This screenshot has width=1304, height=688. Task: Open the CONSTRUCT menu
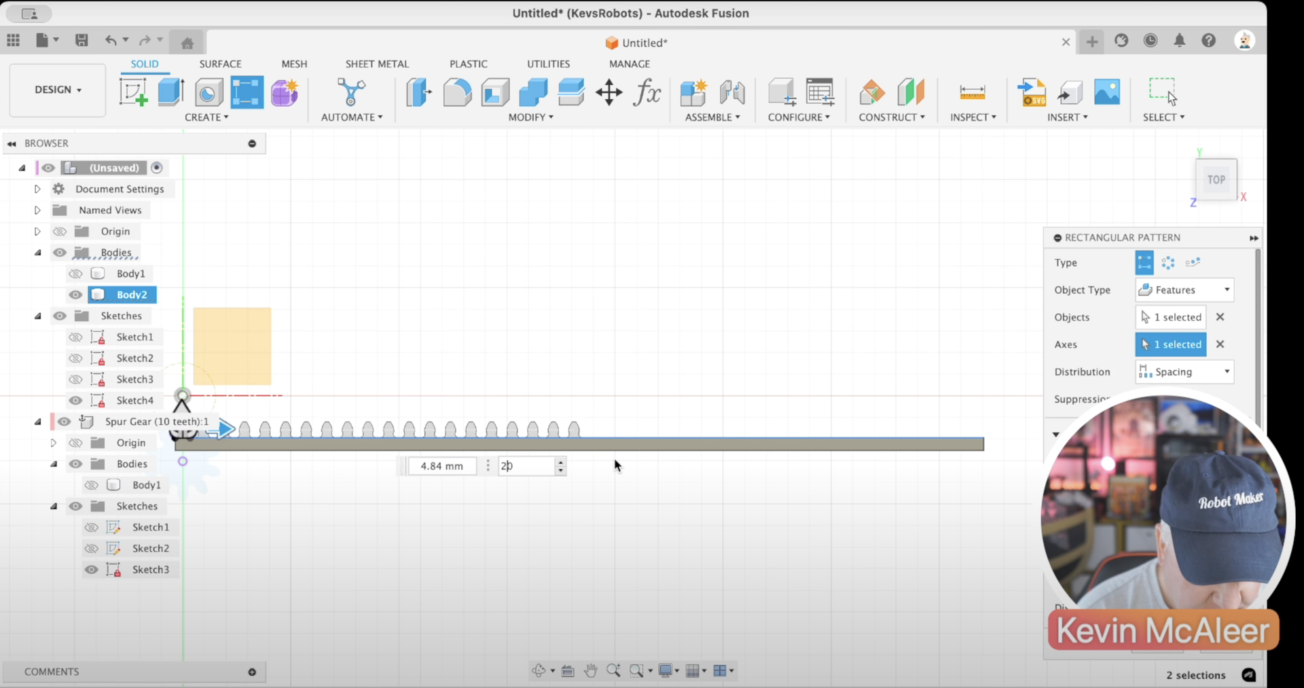(x=892, y=117)
